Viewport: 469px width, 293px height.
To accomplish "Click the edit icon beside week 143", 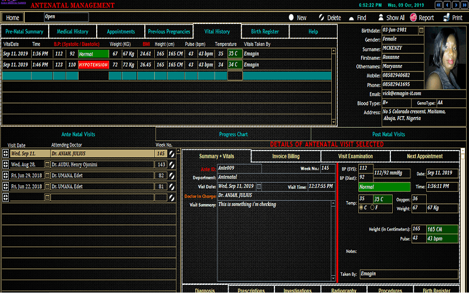I will (x=172, y=165).
